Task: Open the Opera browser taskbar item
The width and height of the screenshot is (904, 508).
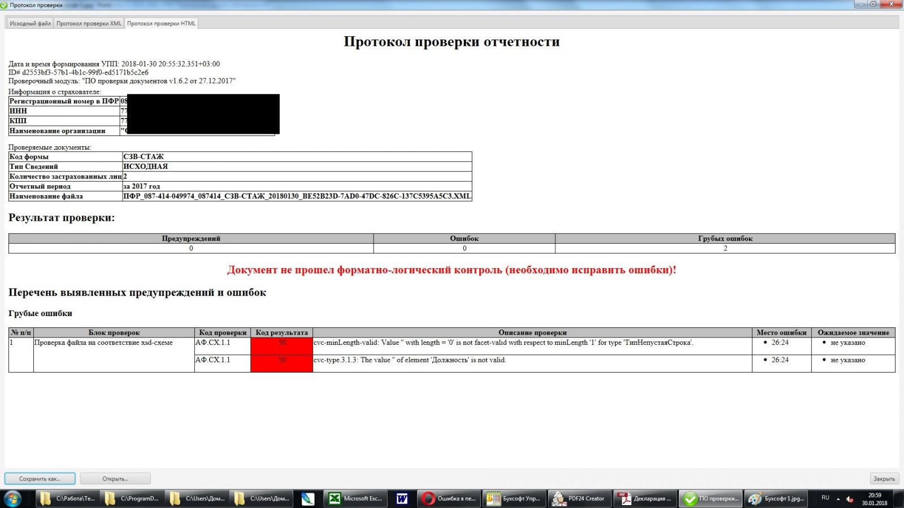Action: point(449,498)
